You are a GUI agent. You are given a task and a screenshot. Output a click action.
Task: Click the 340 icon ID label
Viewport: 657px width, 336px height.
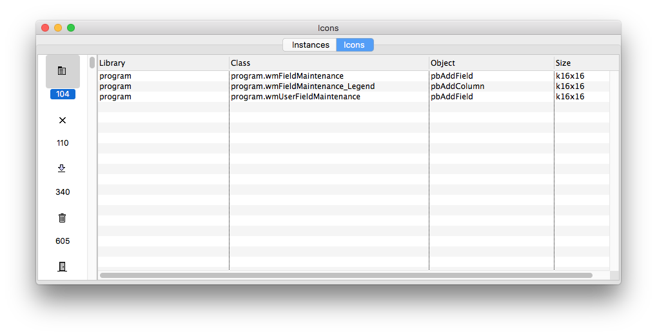click(63, 192)
